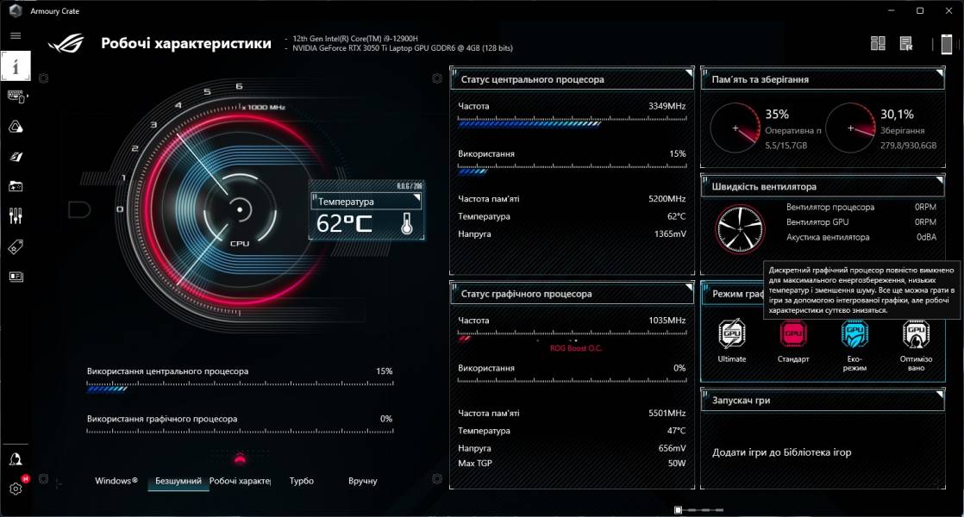Image resolution: width=964 pixels, height=517 pixels.
Task: Click the page indicator at bottom
Action: [699, 509]
